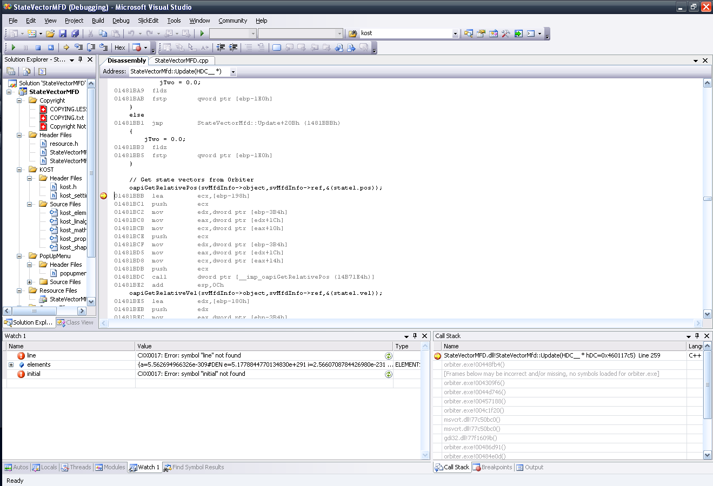Image resolution: width=713 pixels, height=486 pixels.
Task: Click the Decrease Line Indent icon
Action: [221, 48]
